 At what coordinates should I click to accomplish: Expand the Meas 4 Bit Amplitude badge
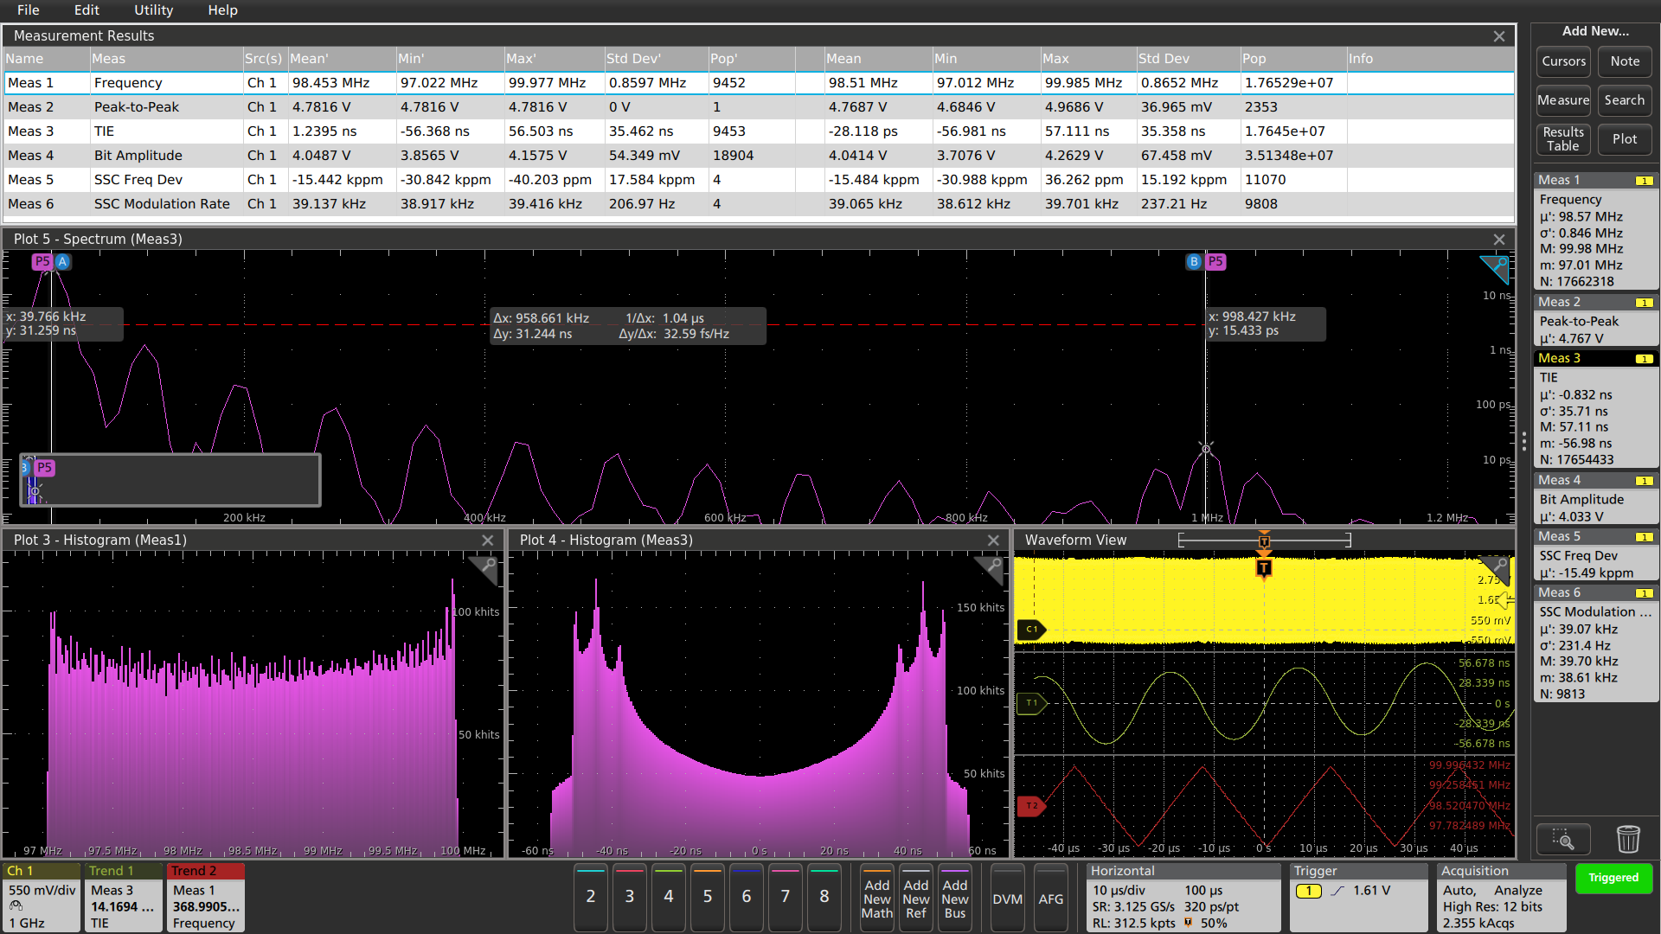point(1595,500)
